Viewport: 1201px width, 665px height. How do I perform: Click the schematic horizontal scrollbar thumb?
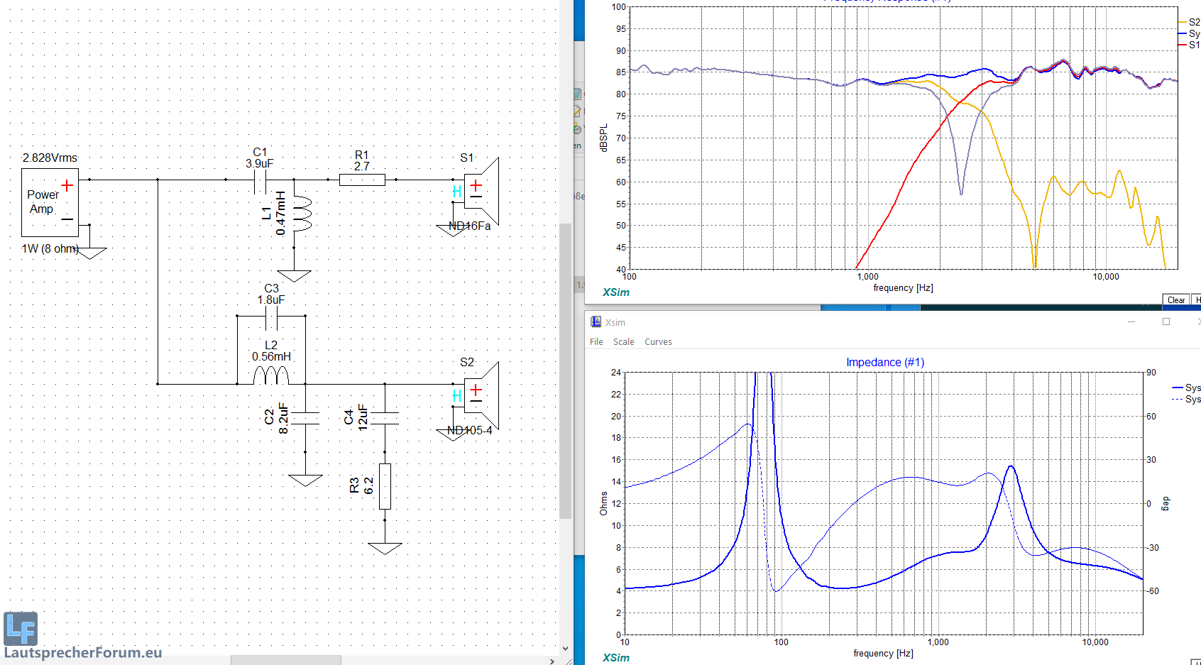285,661
